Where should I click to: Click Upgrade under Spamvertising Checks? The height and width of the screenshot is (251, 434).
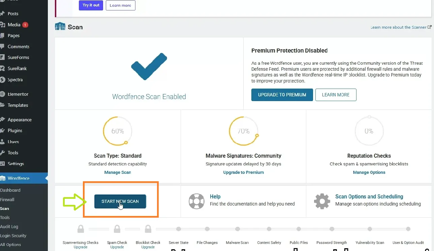[81, 247]
